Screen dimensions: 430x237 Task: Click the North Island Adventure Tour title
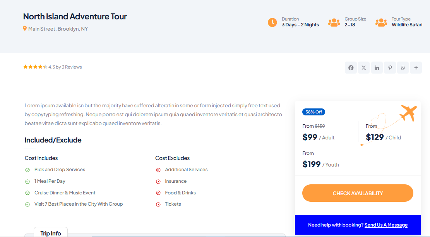point(75,16)
